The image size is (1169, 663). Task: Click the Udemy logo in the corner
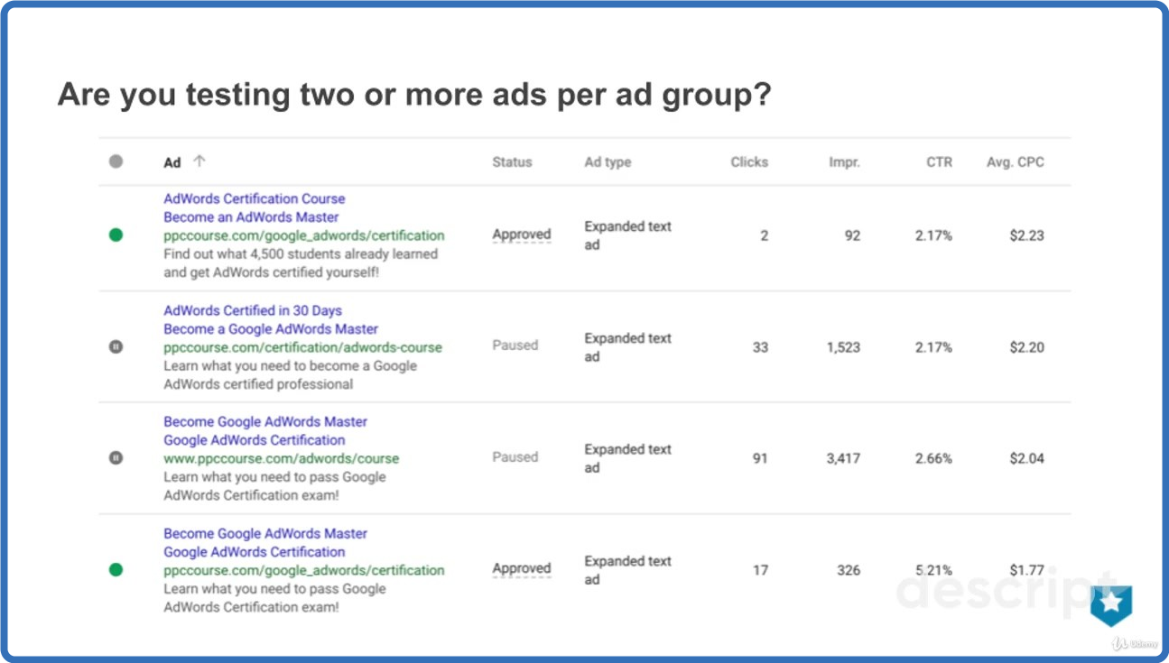pyautogui.click(x=1136, y=643)
